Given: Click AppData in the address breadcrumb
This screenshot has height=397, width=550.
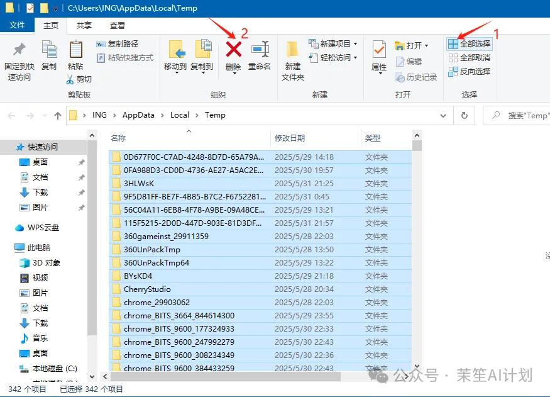Looking at the screenshot, I should click(x=138, y=115).
